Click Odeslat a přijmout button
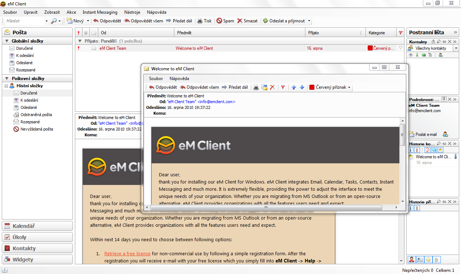This screenshot has width=461, height=274. coord(284,21)
